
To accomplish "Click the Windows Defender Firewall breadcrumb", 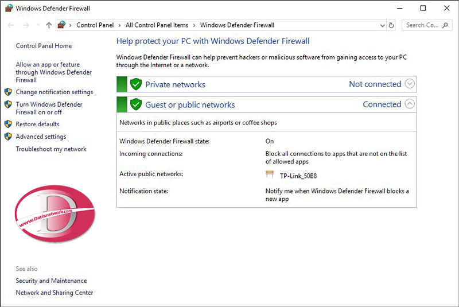I will pos(237,25).
